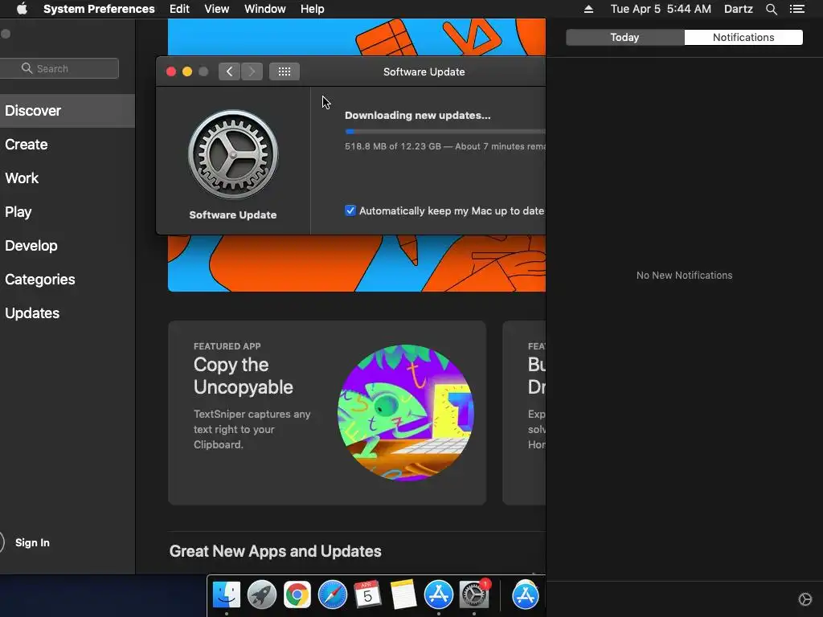The height and width of the screenshot is (617, 823).
Task: Open Safari compass icon in Dock
Action: pos(332,595)
